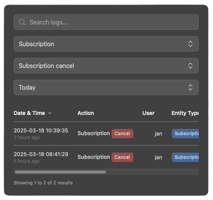Open the Subscription cancel action dropdown
Screen dimensions: 213x200
pyautogui.click(x=106, y=66)
